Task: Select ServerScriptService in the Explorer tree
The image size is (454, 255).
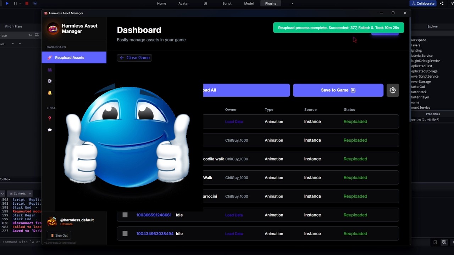Action: click(x=425, y=76)
